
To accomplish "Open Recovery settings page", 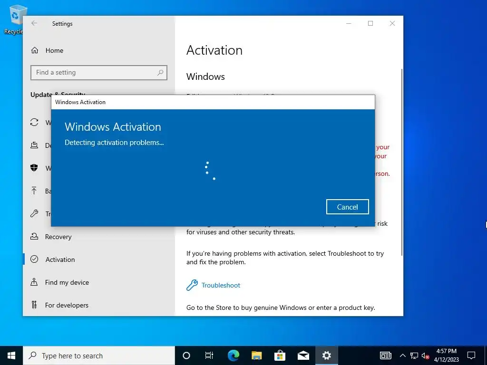I will 58,237.
